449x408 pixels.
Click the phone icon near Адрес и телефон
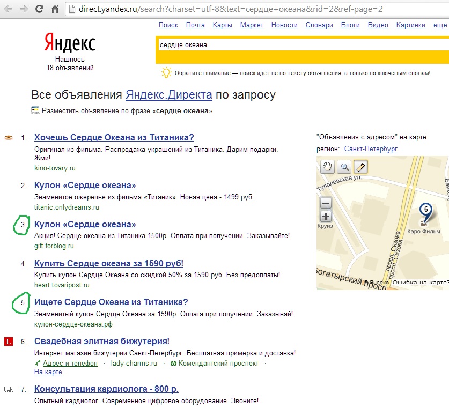pos(38,364)
